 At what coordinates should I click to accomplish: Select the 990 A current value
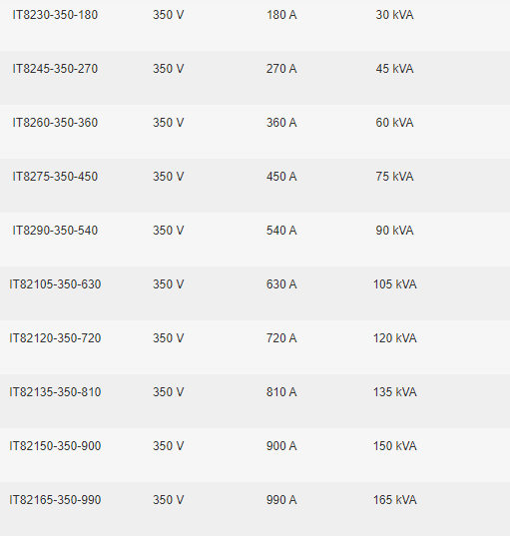click(x=281, y=500)
